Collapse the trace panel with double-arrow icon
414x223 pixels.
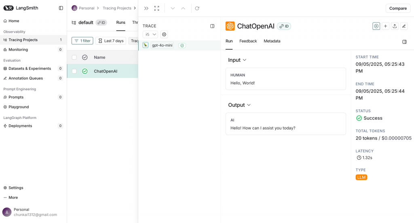pos(146,8)
